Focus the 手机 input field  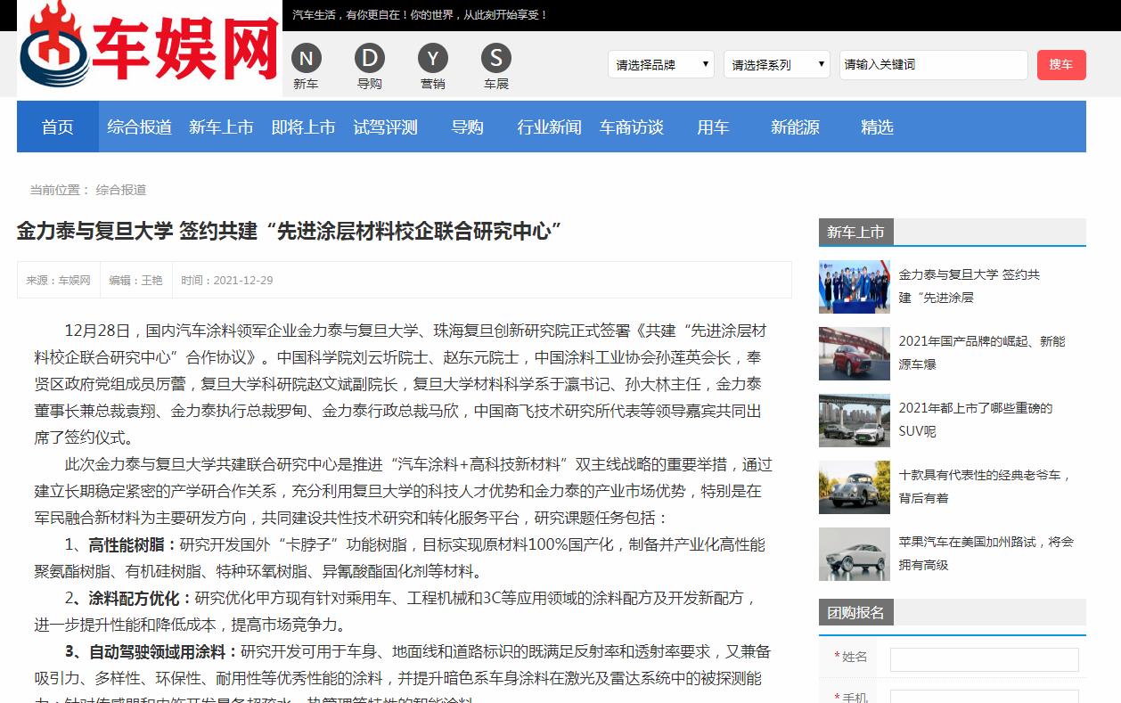point(984,697)
